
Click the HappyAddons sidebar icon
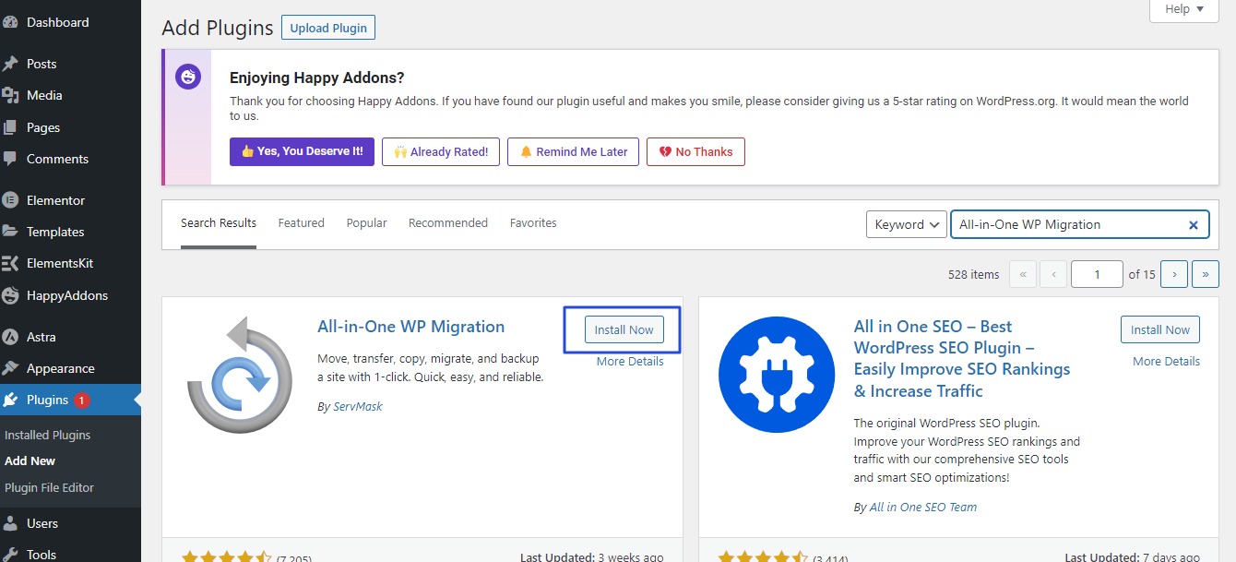point(10,296)
